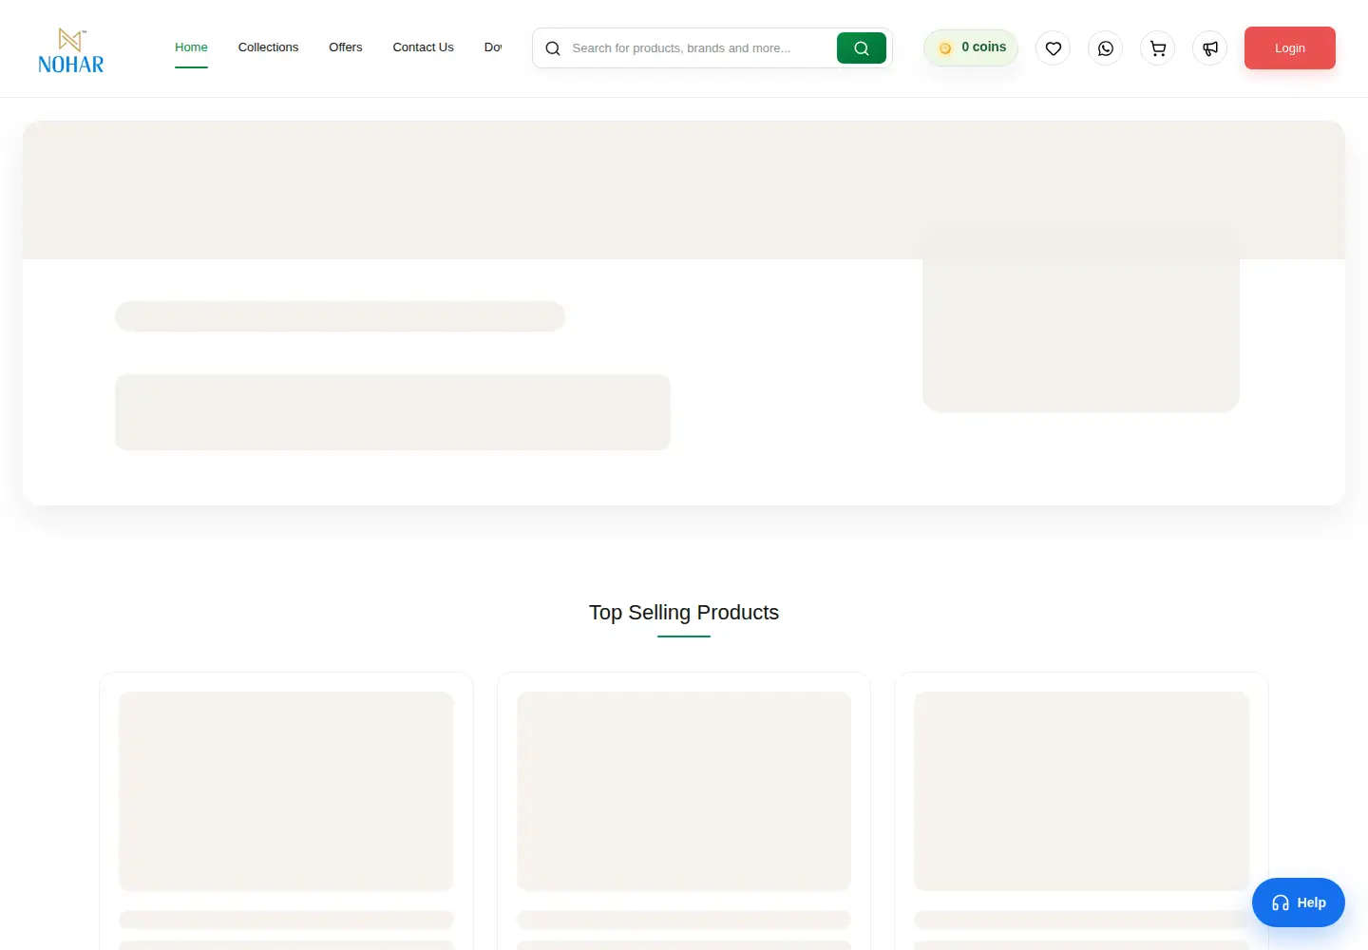
Task: Open the wishlist heart icon
Action: 1053,48
